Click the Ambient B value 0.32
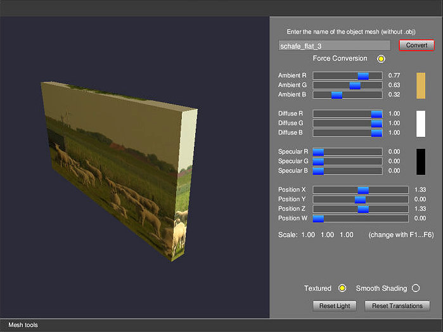Image resolution: width=443 pixels, height=332 pixels. point(394,94)
